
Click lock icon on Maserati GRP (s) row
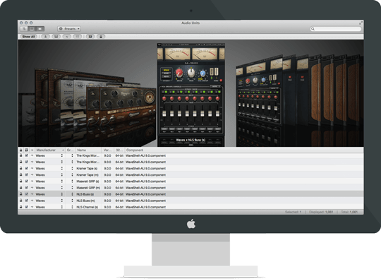[x=21, y=181]
